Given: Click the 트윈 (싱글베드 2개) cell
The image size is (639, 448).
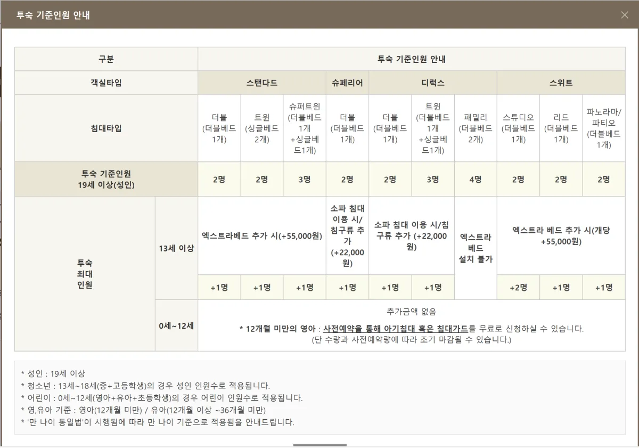Looking at the screenshot, I should tap(261, 128).
